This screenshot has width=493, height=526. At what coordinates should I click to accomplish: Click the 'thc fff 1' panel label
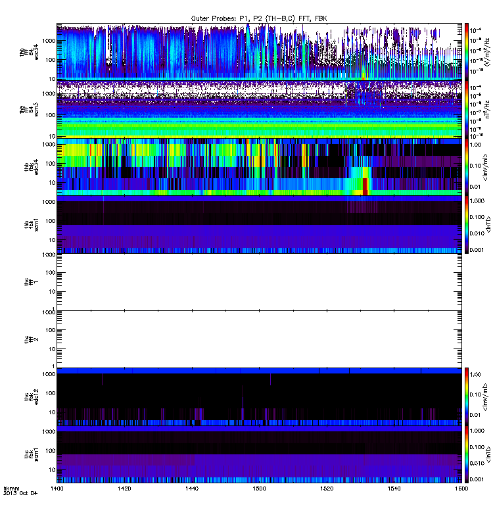pyautogui.click(x=32, y=282)
